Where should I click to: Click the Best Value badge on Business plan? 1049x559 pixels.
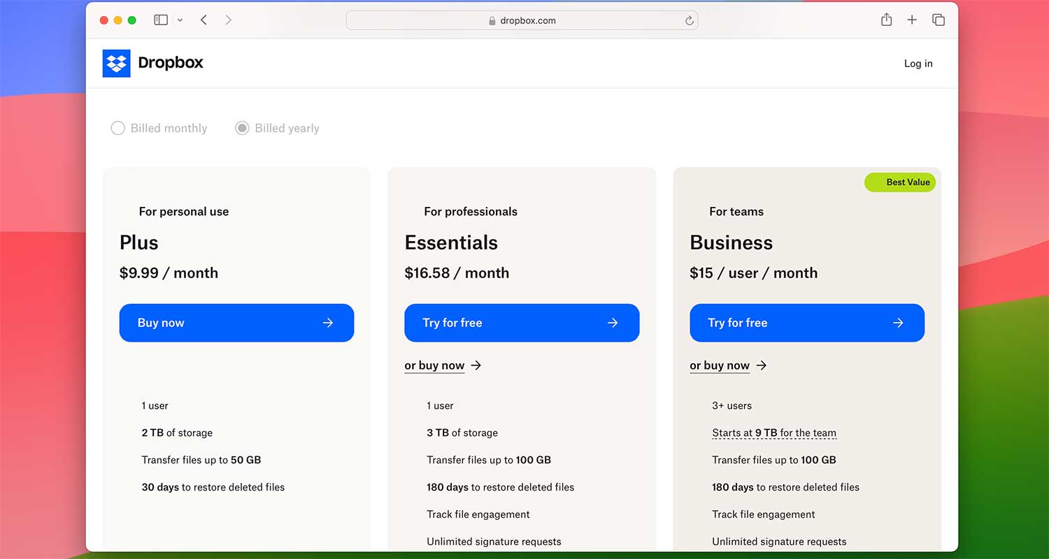point(900,182)
